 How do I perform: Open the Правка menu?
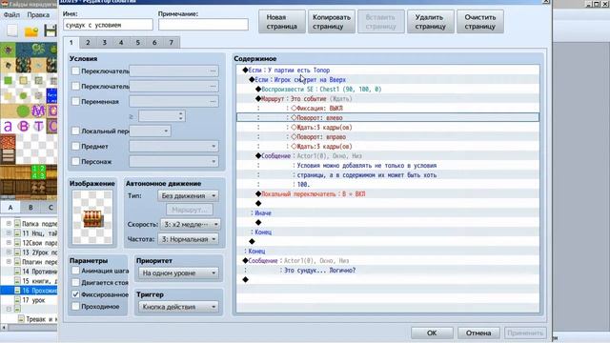38,15
